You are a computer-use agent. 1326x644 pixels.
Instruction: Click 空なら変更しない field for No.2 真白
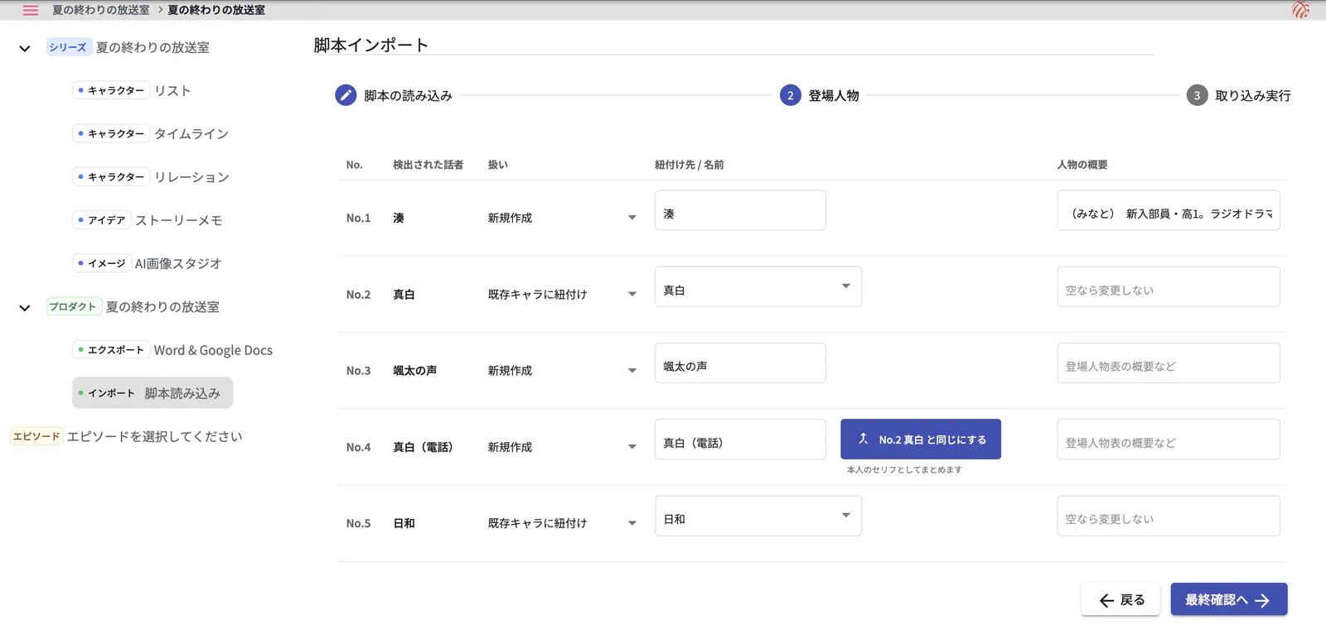point(1169,286)
